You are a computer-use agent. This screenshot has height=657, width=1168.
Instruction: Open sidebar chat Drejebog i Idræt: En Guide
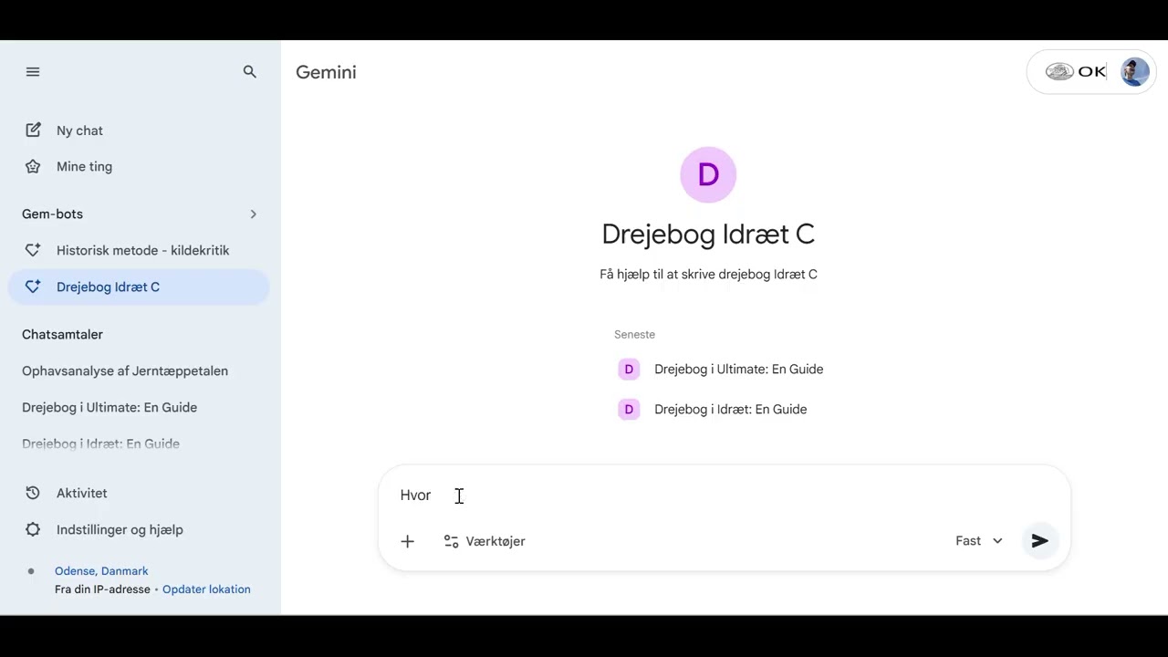[100, 444]
